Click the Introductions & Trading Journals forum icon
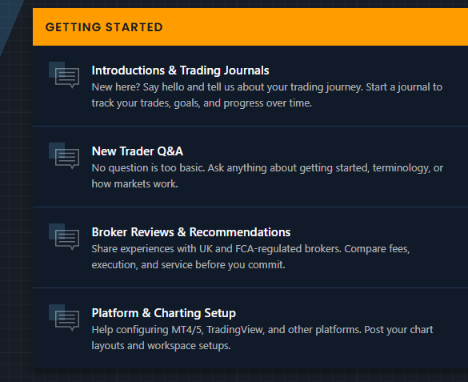Screen dimensions: 468x382 click(x=64, y=75)
